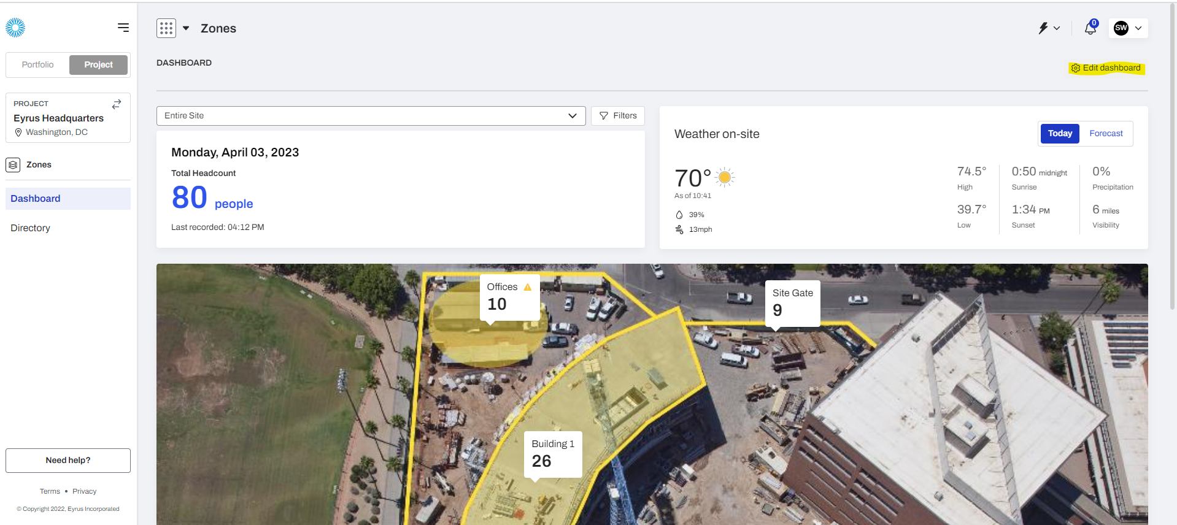Open the app grid launcher icon
1177x525 pixels.
pos(166,28)
